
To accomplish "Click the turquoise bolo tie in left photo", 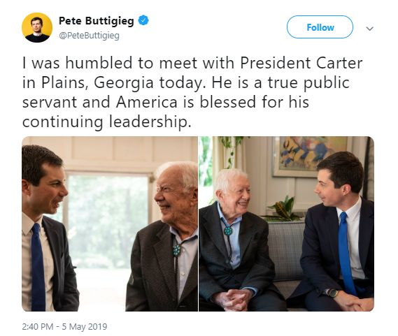I will 177,250.
